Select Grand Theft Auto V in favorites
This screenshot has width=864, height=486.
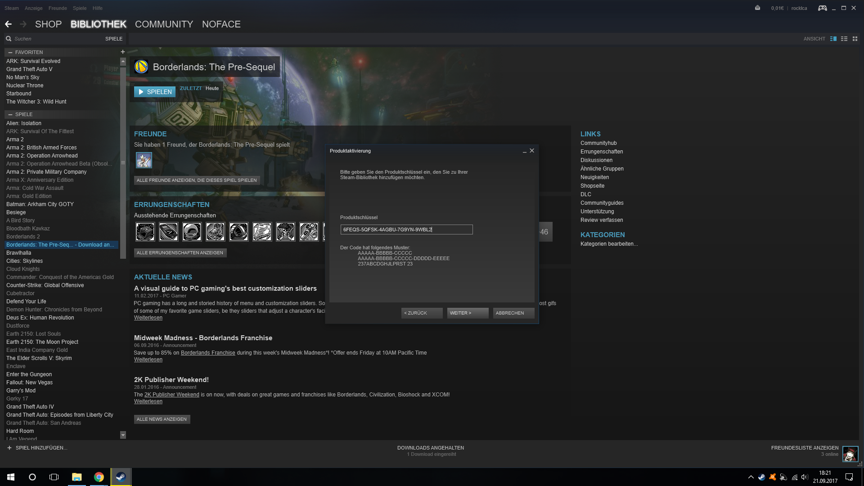pos(29,69)
